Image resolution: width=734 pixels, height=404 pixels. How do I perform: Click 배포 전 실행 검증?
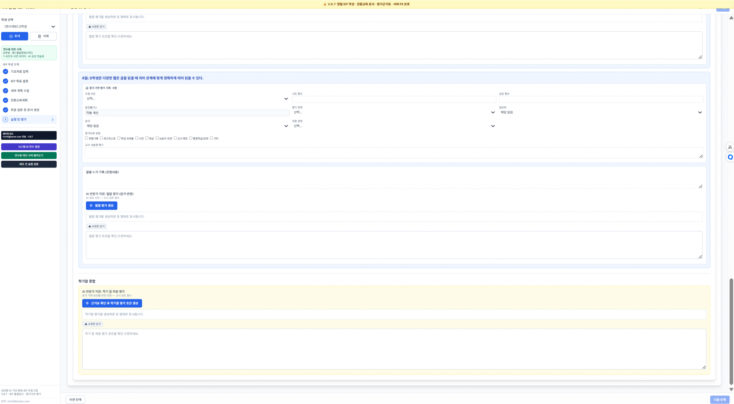[x=29, y=164]
